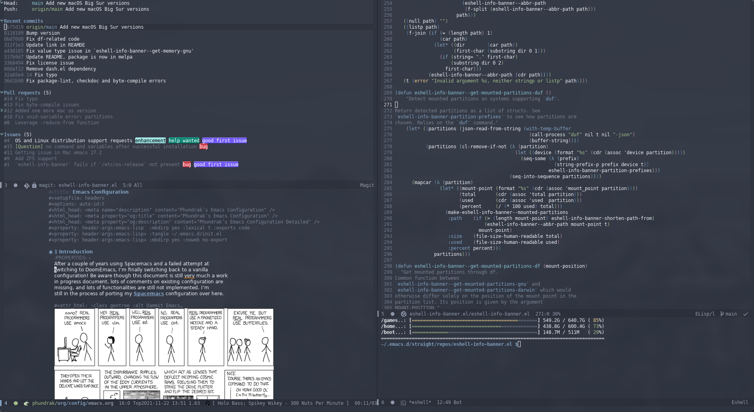Collapse the Issues section
The width and height of the screenshot is (754, 412).
2,134
